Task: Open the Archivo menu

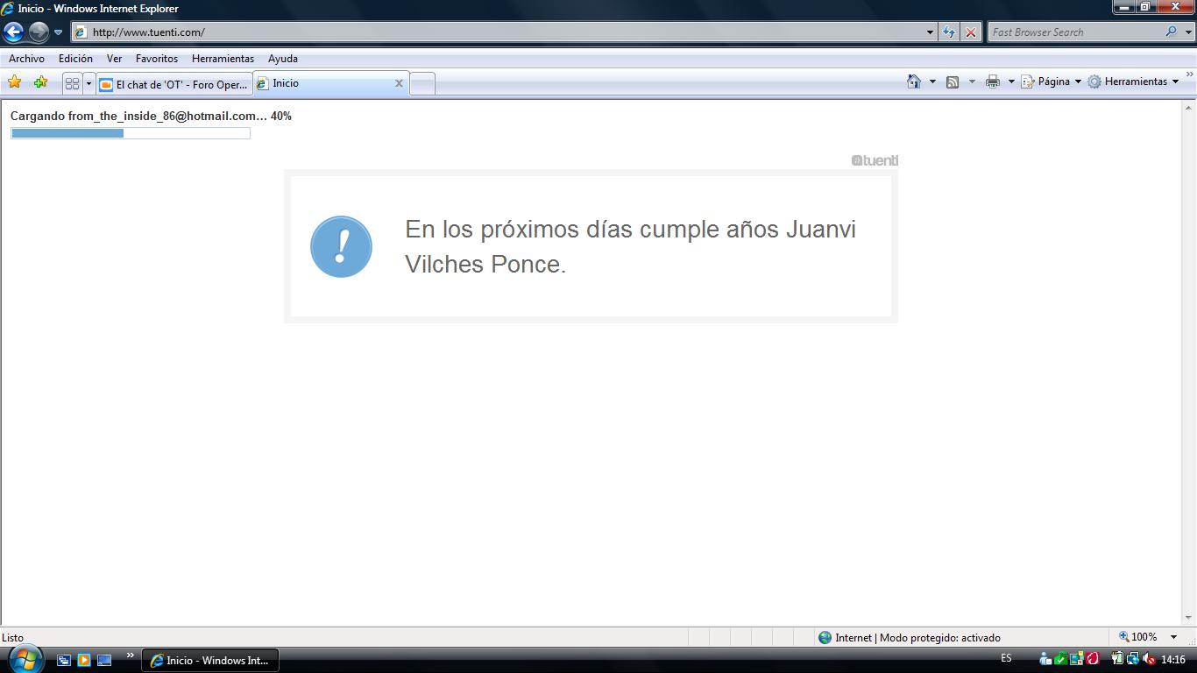Action: click(x=26, y=59)
